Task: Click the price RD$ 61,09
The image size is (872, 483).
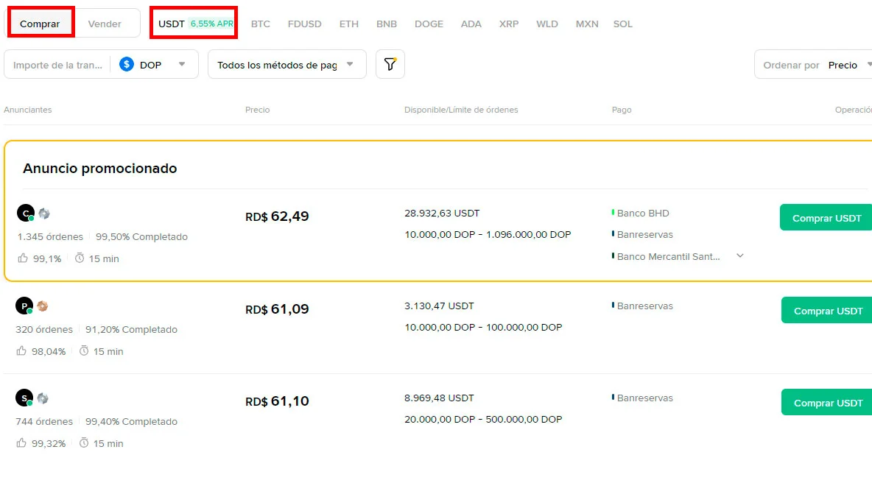Action: 277,309
